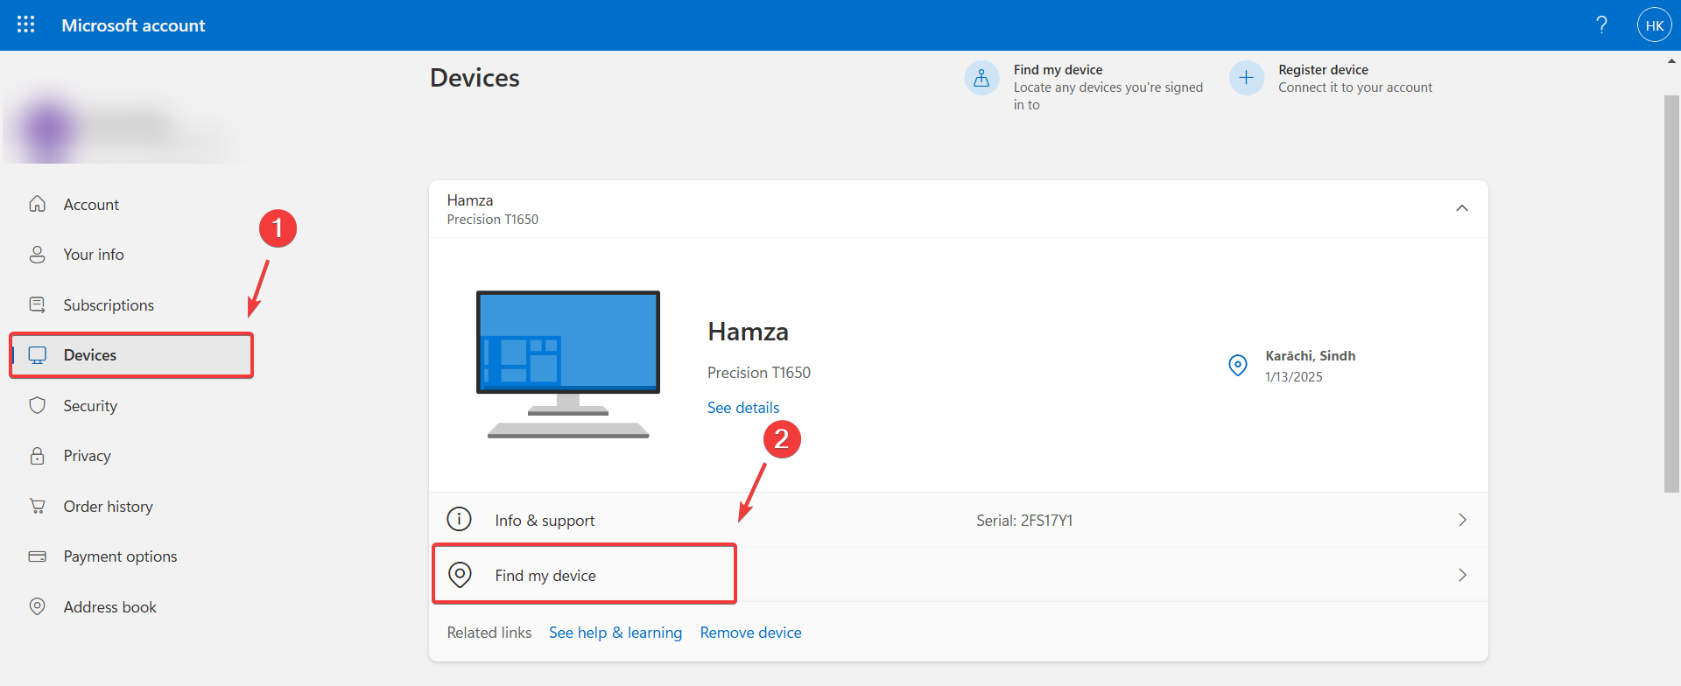Click the Find my device row label
The width and height of the screenshot is (1681, 686).
[545, 576]
